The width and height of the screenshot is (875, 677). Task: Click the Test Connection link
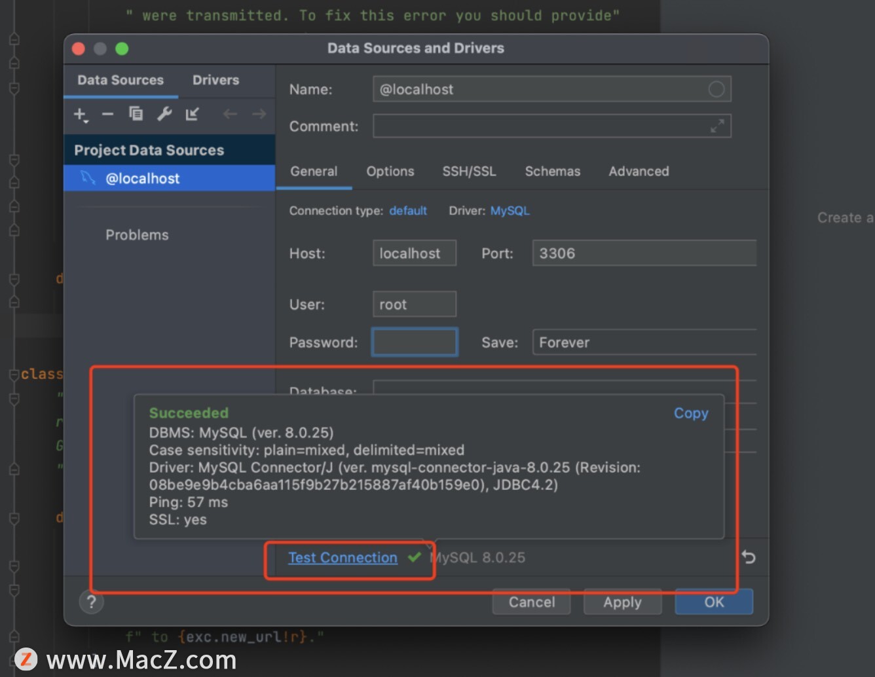click(x=343, y=558)
